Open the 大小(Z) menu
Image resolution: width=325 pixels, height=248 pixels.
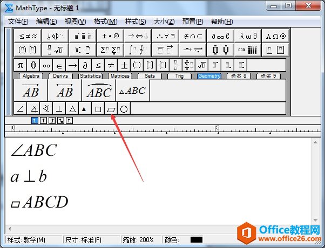pyautogui.click(x=164, y=22)
